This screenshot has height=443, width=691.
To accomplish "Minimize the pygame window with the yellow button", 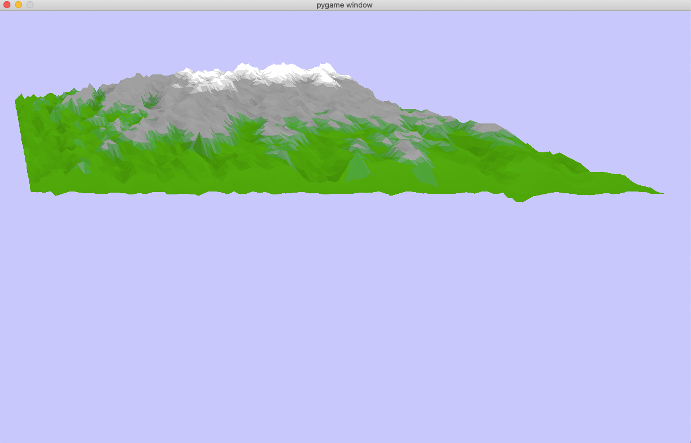I will pos(18,5).
